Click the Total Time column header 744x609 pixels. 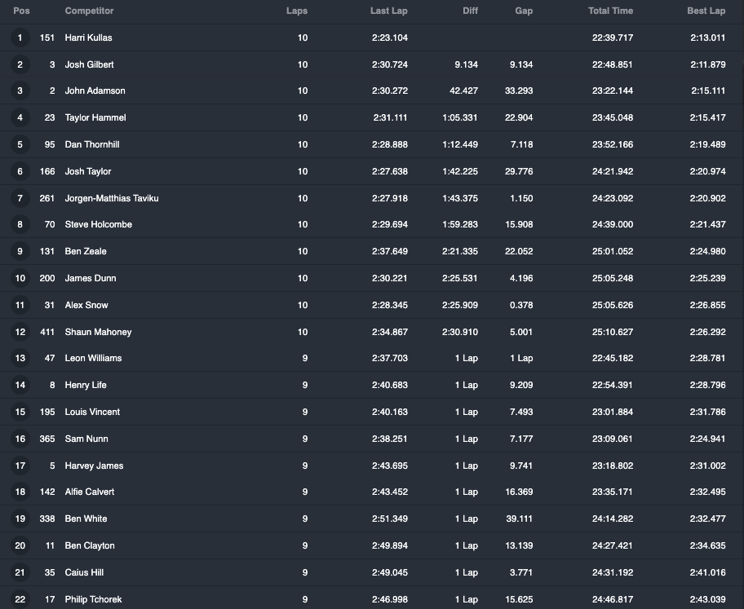point(611,11)
